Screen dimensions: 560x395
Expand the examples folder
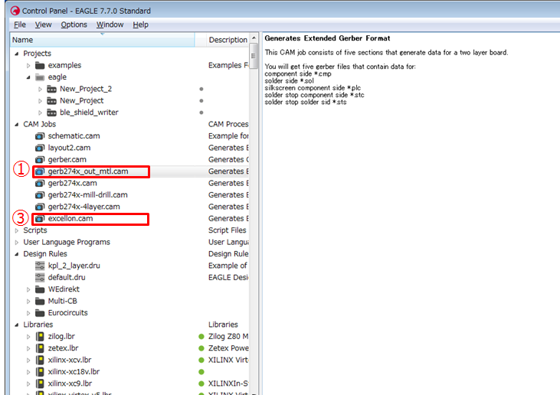28,65
